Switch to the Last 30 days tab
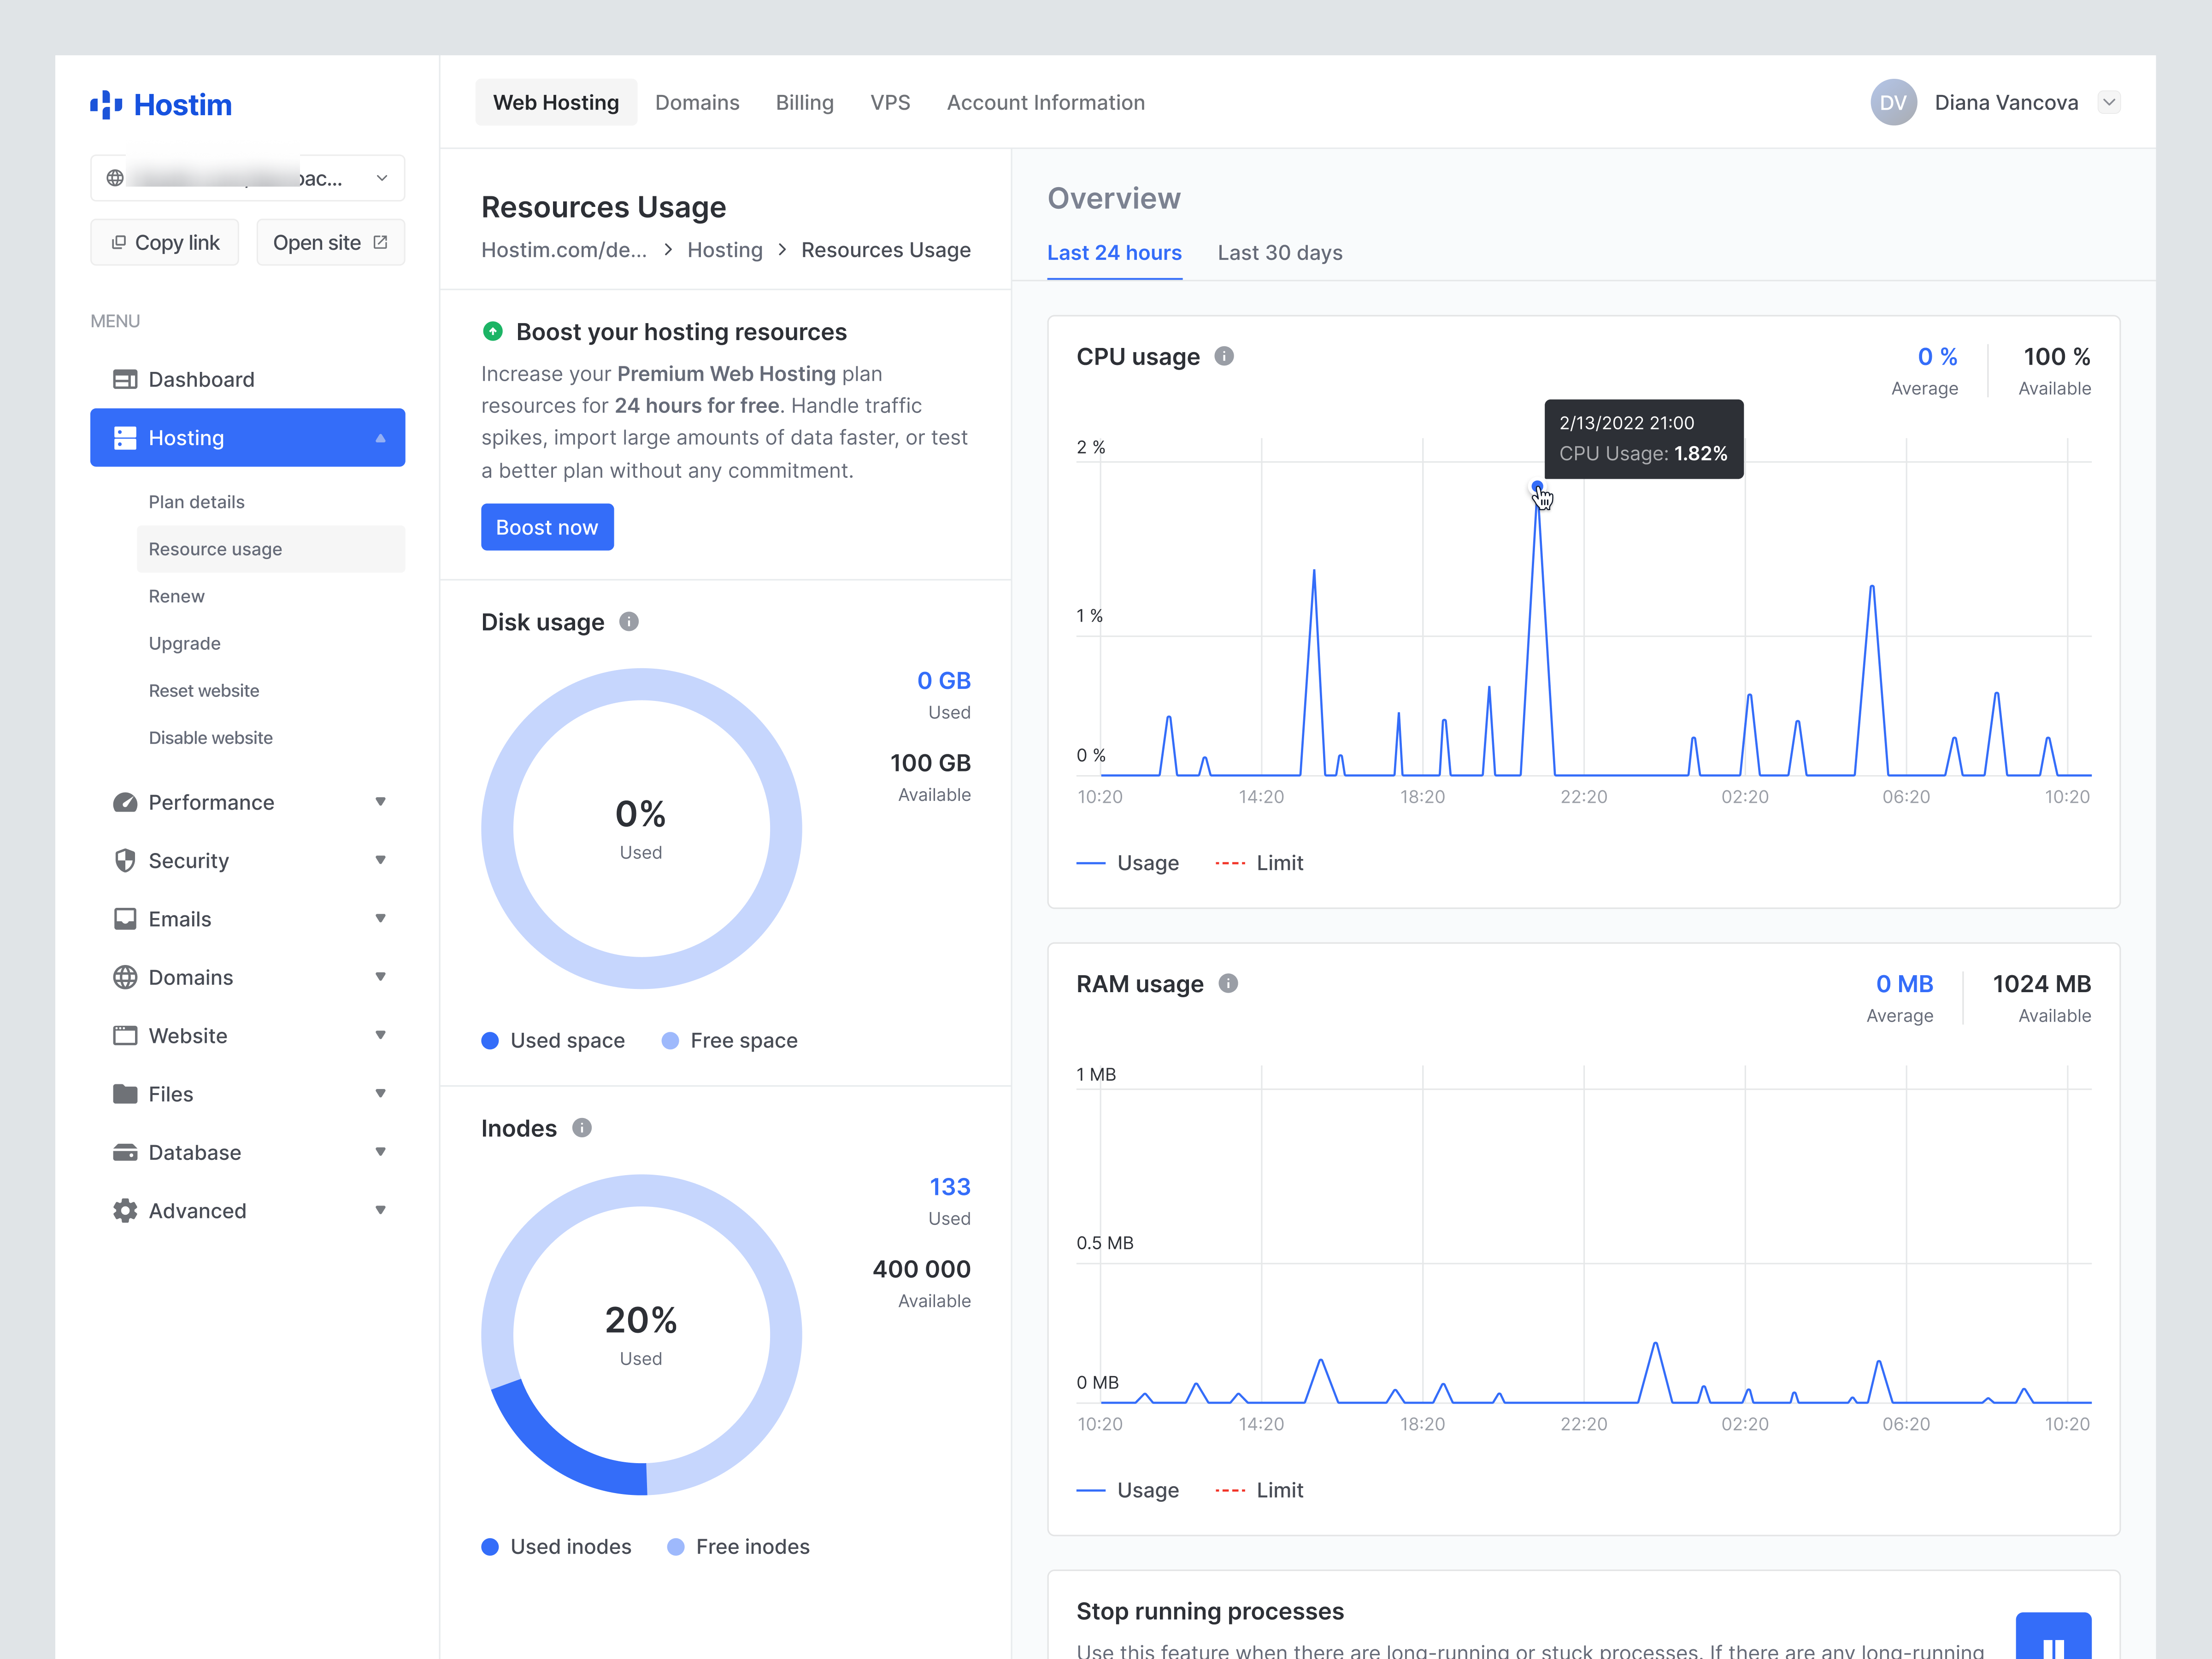2212x1659 pixels. coord(1280,252)
